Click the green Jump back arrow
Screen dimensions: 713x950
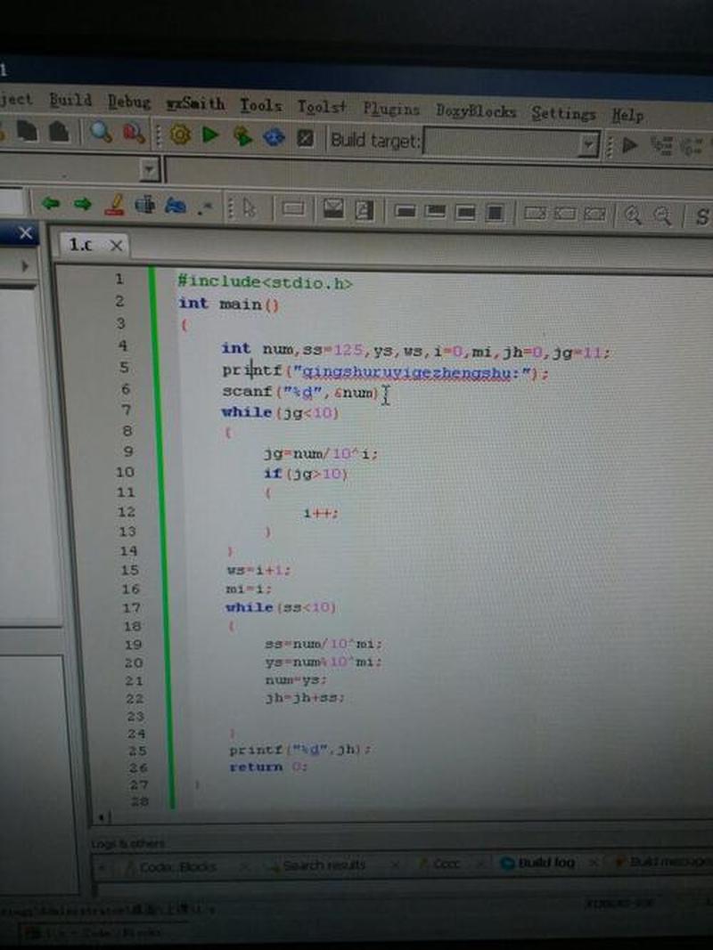point(50,204)
